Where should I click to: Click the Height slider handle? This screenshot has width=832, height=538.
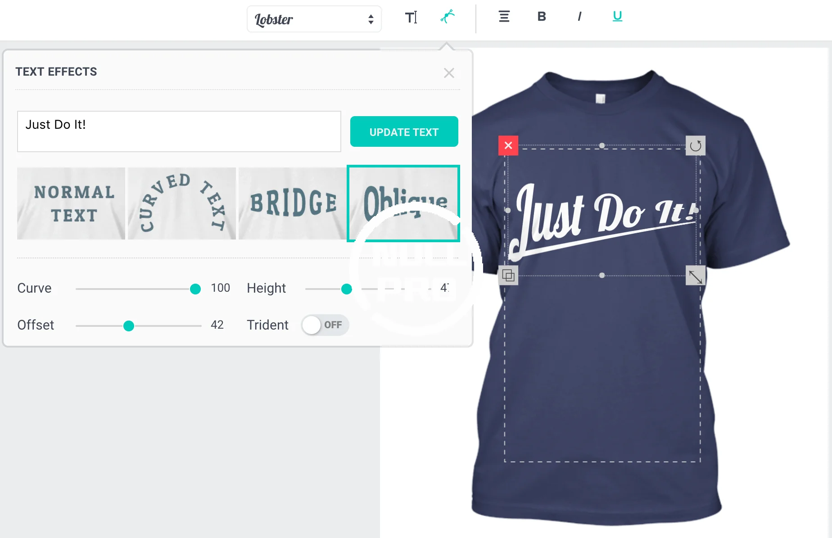pos(347,289)
